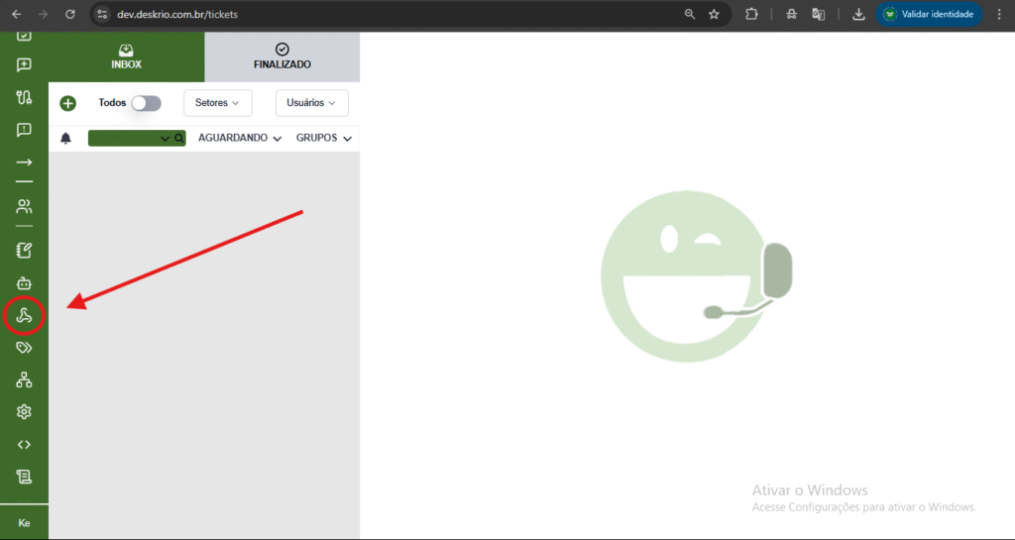Open the notebook with pencil icon
This screenshot has height=540, width=1015.
click(x=24, y=251)
